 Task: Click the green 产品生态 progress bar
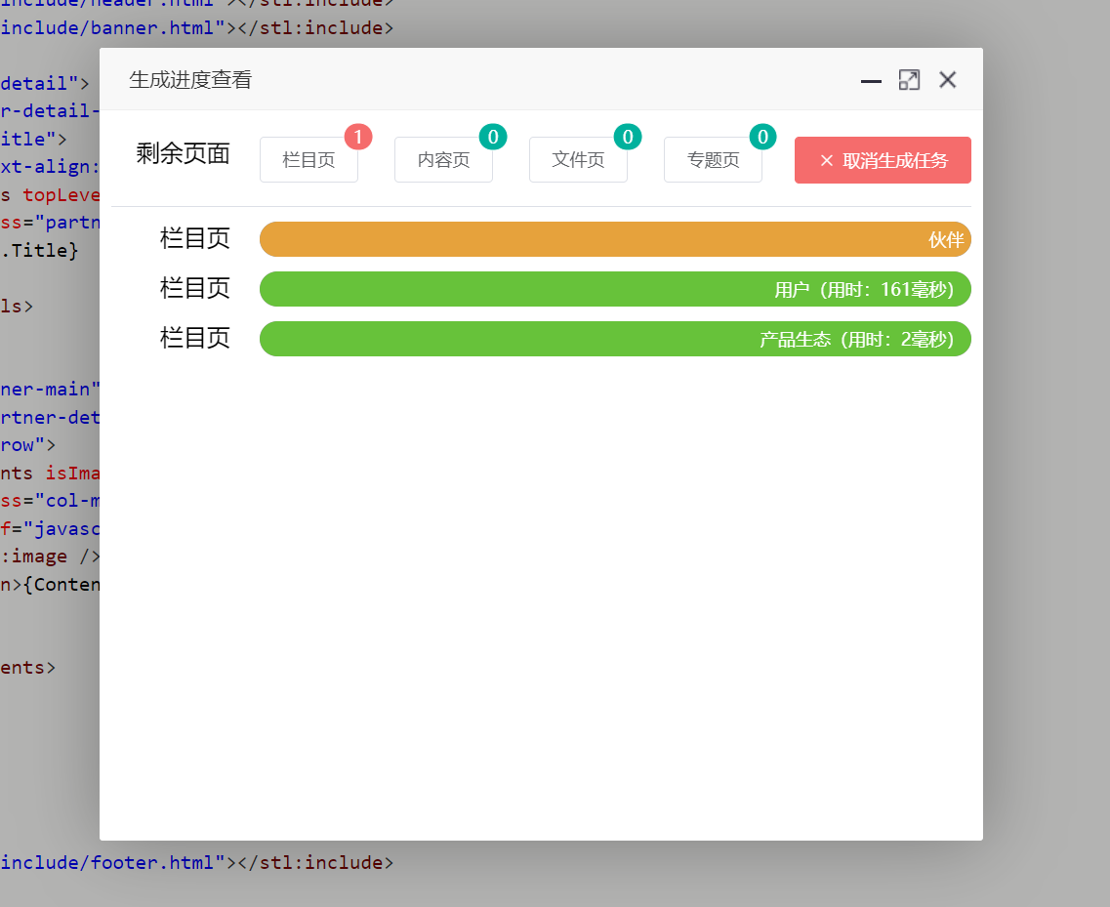point(615,339)
